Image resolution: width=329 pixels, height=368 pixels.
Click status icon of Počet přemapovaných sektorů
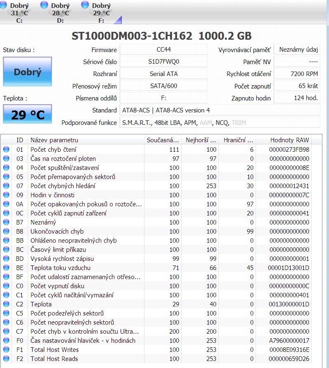pyautogui.click(x=6, y=177)
